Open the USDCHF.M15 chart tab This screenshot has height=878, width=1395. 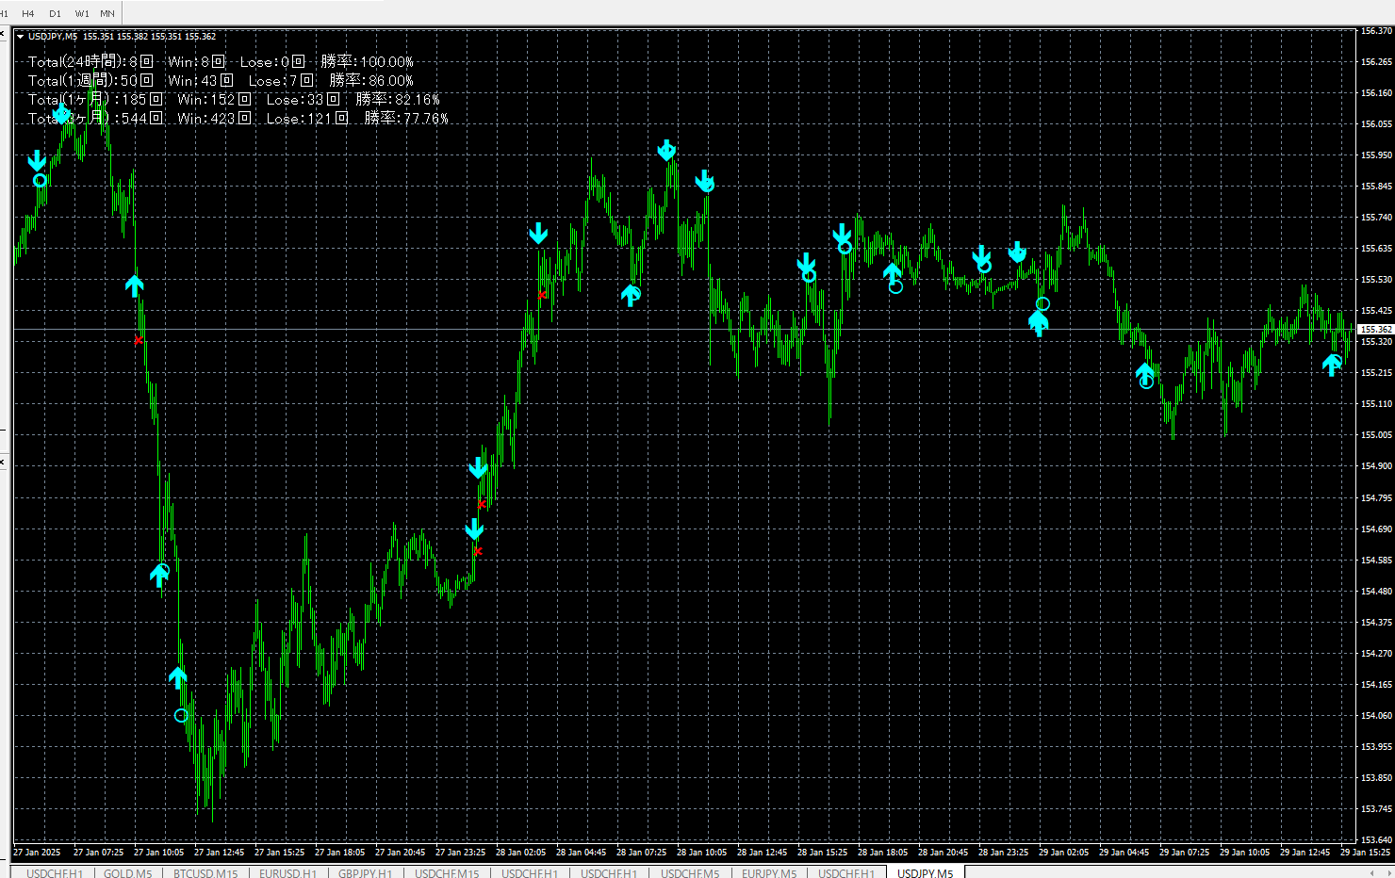click(x=447, y=872)
